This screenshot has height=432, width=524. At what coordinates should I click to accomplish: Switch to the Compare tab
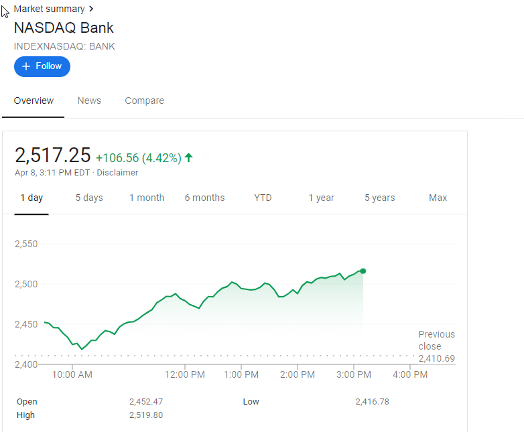(144, 100)
